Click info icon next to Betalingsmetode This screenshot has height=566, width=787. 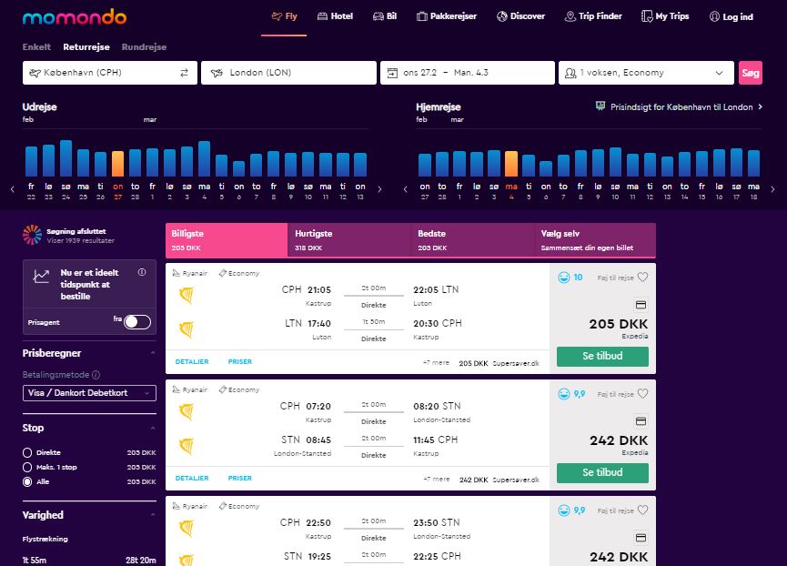tap(96, 374)
